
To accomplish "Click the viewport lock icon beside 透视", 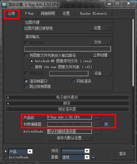I will pyautogui.click(x=93, y=157).
